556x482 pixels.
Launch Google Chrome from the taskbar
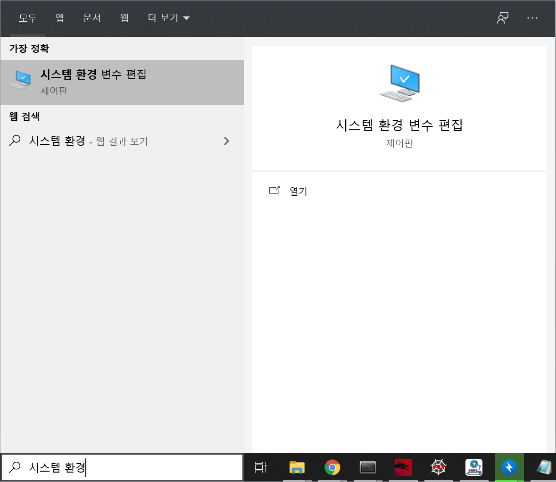[332, 467]
